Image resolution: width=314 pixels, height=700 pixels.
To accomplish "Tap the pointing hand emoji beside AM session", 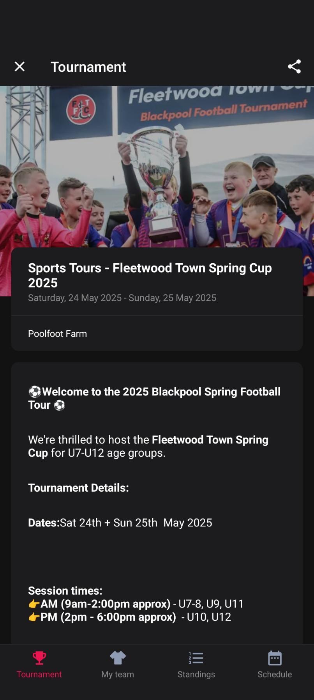I will [x=34, y=604].
